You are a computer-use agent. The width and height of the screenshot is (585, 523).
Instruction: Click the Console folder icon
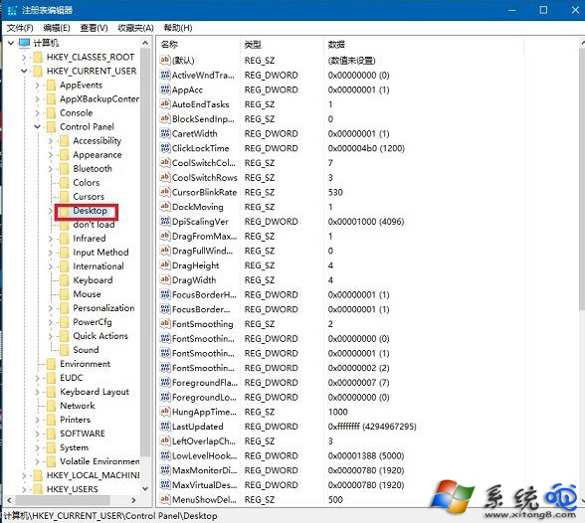click(51, 113)
